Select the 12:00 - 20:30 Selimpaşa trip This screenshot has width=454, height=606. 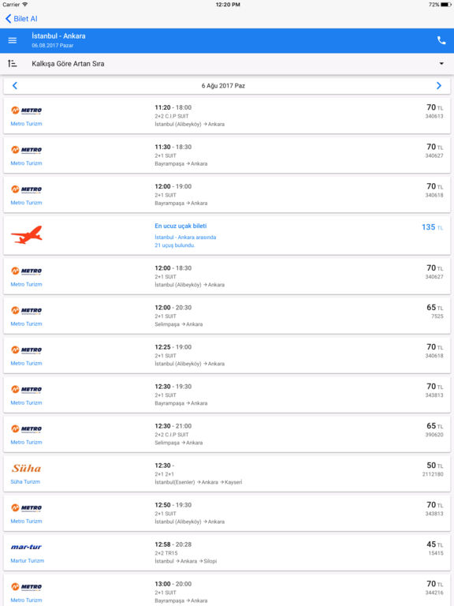227,316
